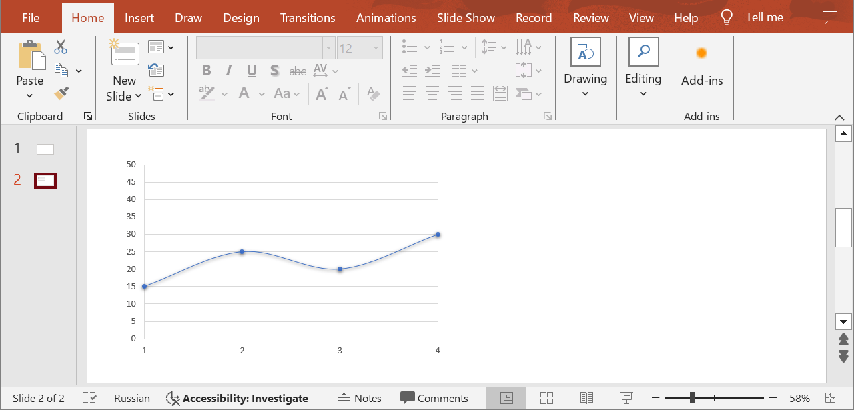Viewport: 854px width, 410px height.
Task: Click Decrease Font Size
Action: [x=344, y=94]
